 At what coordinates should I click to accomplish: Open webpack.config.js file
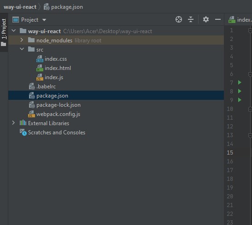[x=116, y=114]
